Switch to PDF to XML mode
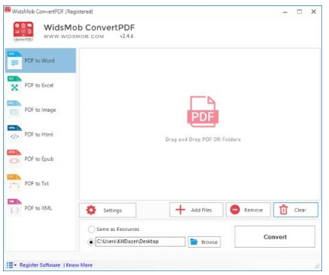Screen dimensions: 329x275 tap(40, 208)
